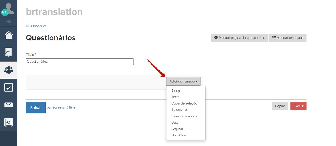Screen dimensions: 336x146
Task: Click the red Excluir button
Action: 298,106
